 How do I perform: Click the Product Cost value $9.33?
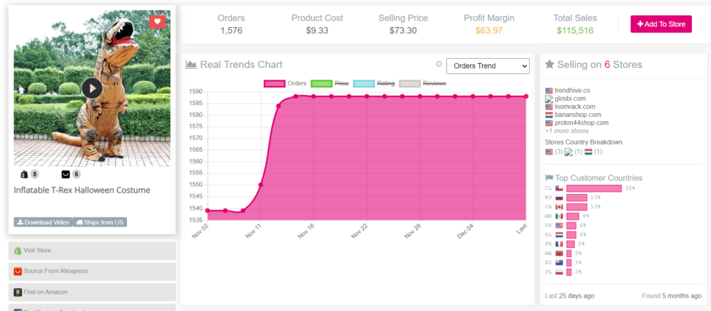click(x=317, y=30)
